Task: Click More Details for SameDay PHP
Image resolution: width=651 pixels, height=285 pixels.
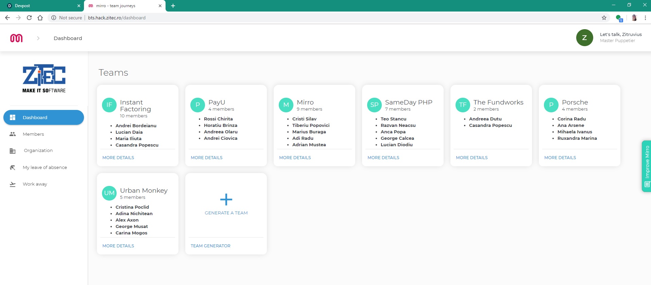Action: click(x=383, y=157)
